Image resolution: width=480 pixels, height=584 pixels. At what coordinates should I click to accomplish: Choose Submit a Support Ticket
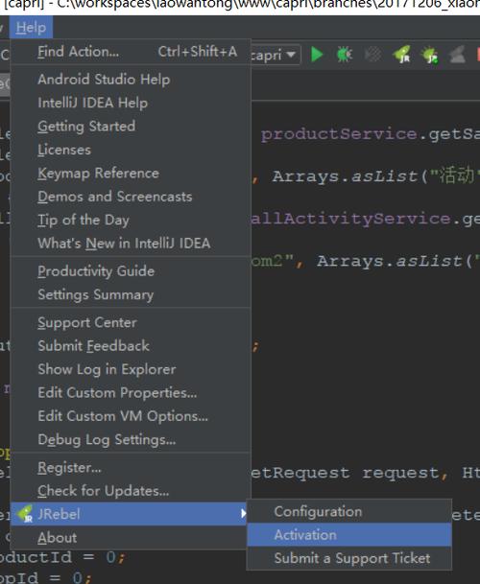click(349, 558)
